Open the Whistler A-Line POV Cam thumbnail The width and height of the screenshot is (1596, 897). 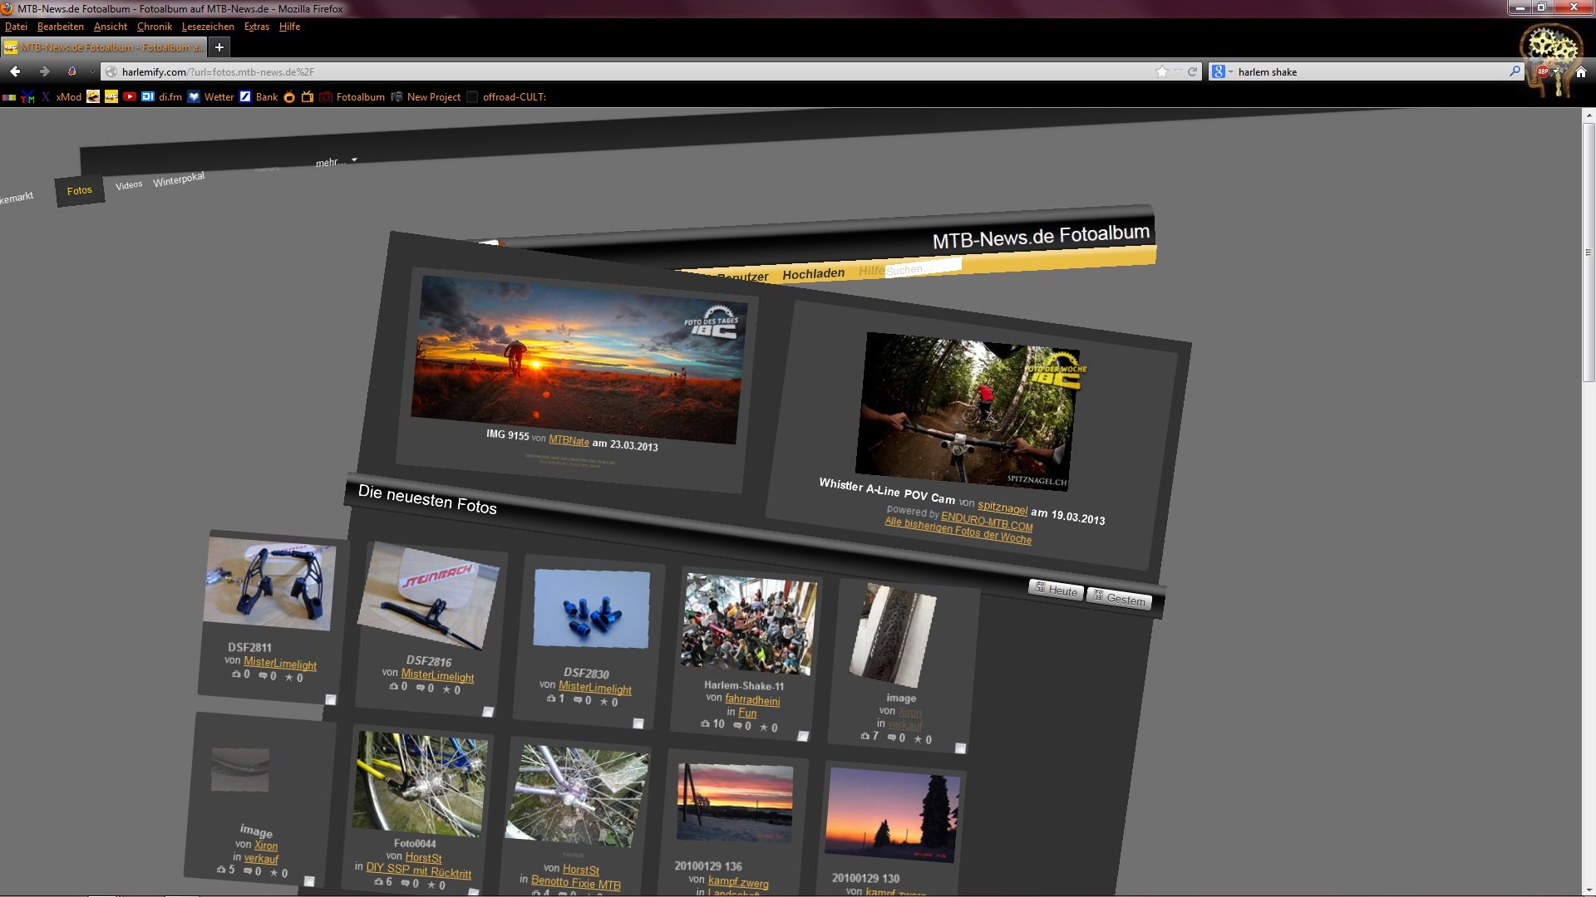click(x=967, y=412)
